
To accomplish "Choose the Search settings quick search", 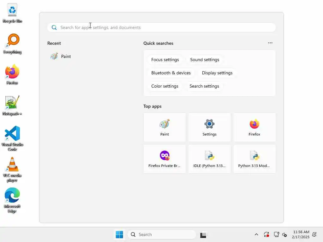I will [x=204, y=86].
